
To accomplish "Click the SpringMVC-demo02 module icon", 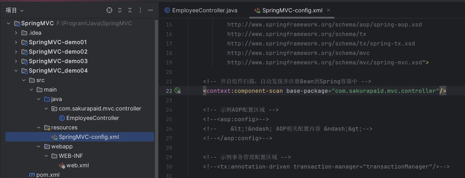I will 24,52.
